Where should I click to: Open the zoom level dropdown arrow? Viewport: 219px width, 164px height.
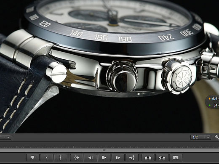(8, 137)
